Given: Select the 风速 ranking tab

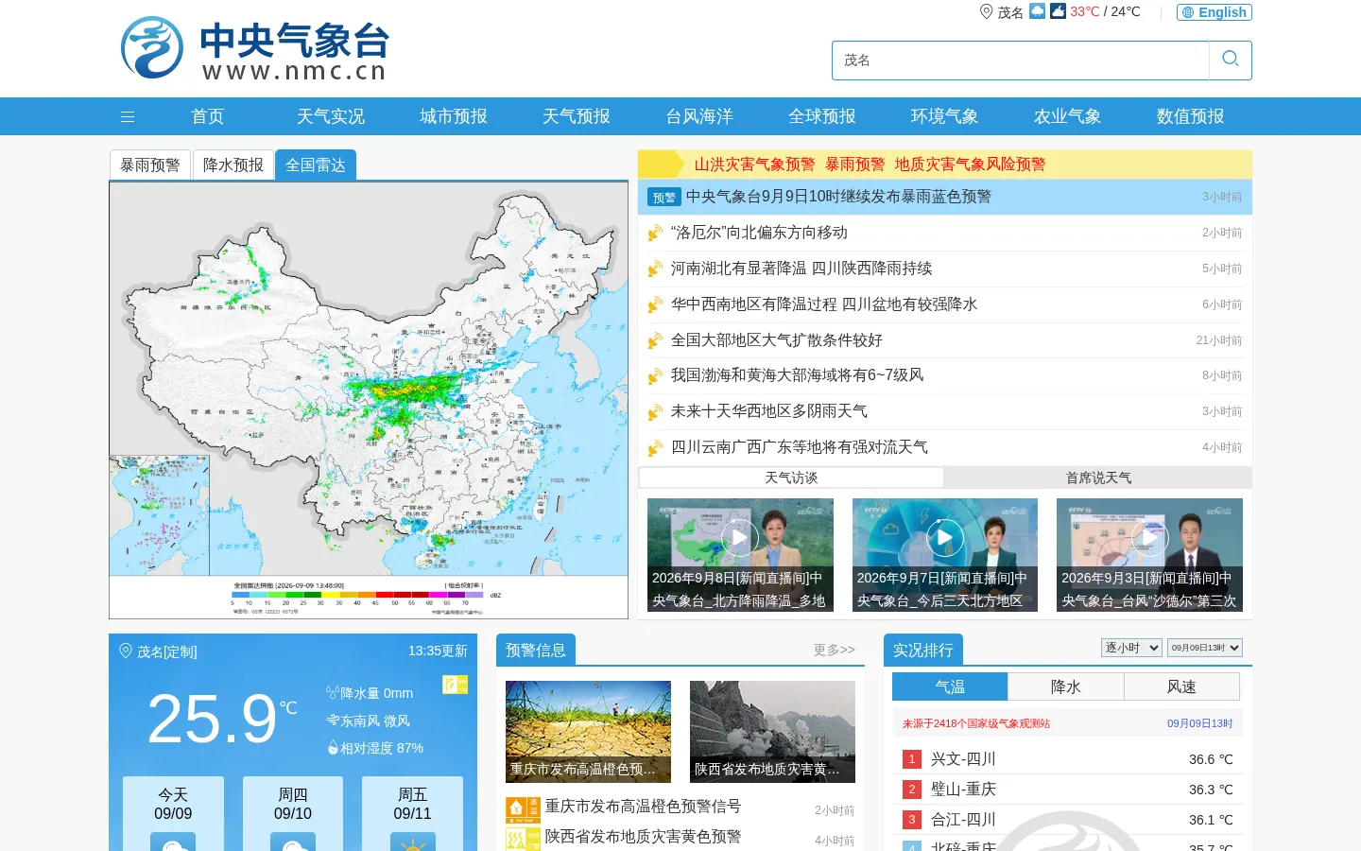Looking at the screenshot, I should pyautogui.click(x=1181, y=686).
